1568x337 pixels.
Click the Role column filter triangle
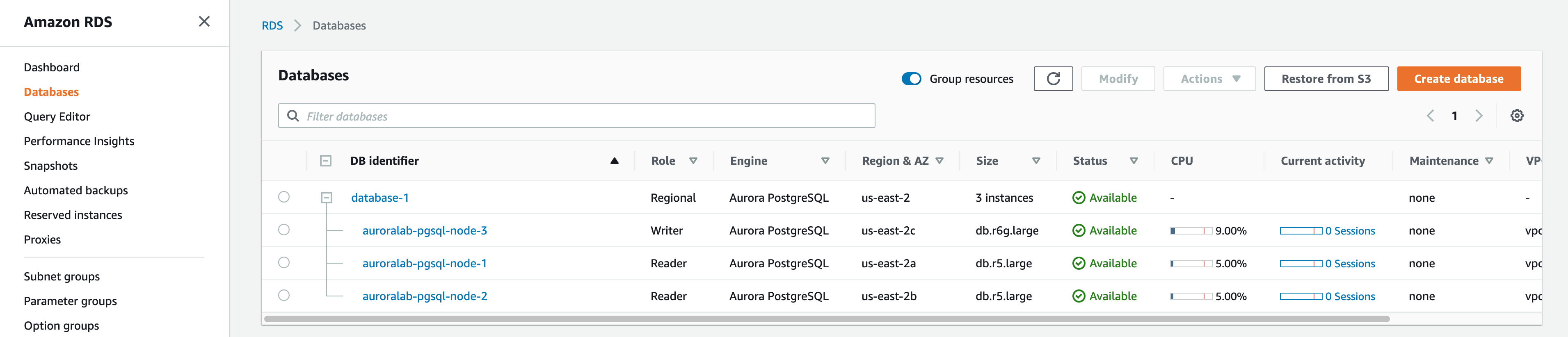pyautogui.click(x=693, y=161)
